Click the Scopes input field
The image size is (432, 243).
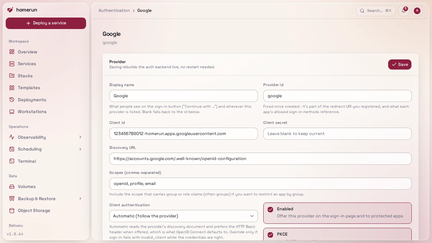coord(261,184)
